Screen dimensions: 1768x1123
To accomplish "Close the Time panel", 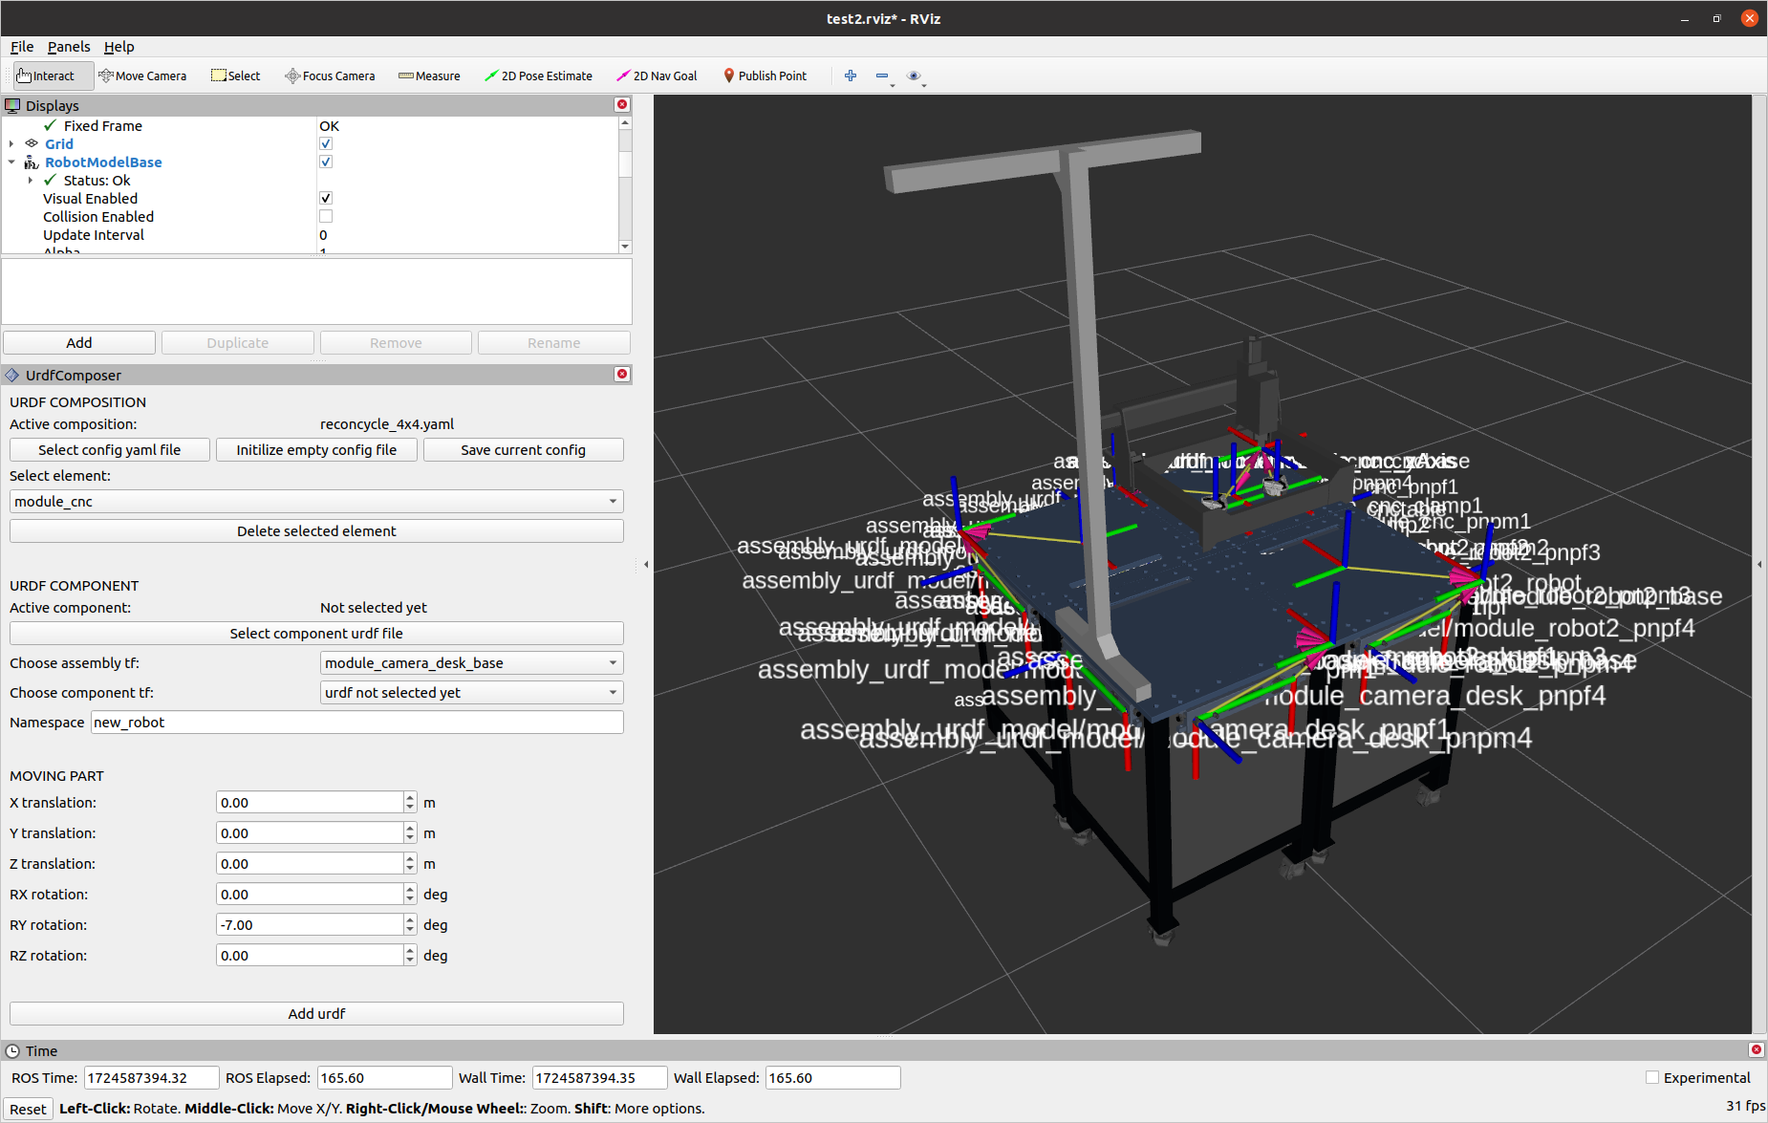I will (x=1756, y=1049).
